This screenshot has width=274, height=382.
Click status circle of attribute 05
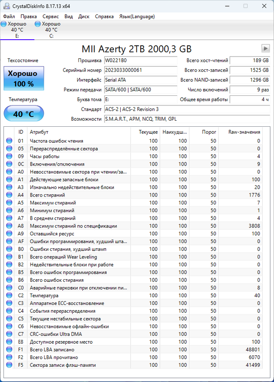pyautogui.click(x=9, y=149)
